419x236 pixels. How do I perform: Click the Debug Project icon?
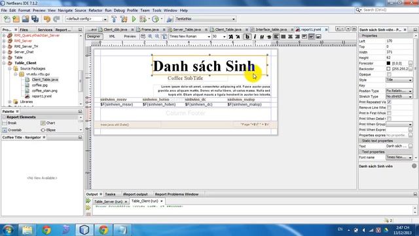(143, 19)
